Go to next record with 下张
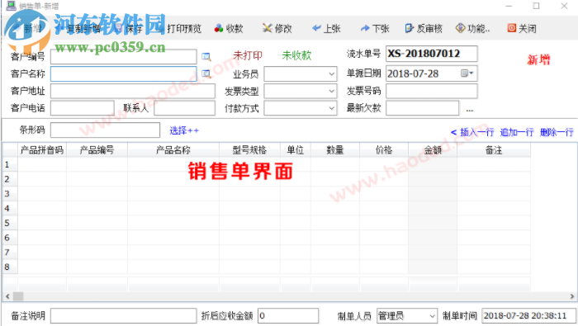This screenshot has width=578, height=326. [x=375, y=28]
